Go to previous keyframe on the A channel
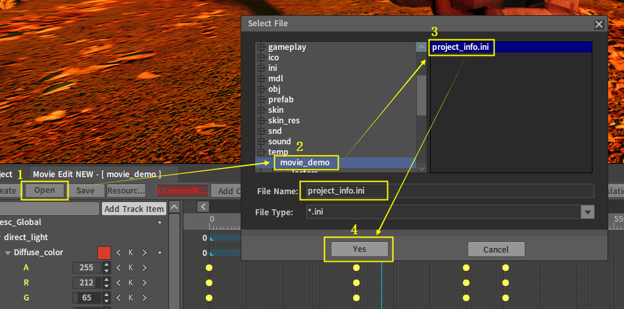The image size is (624, 309). click(x=118, y=268)
